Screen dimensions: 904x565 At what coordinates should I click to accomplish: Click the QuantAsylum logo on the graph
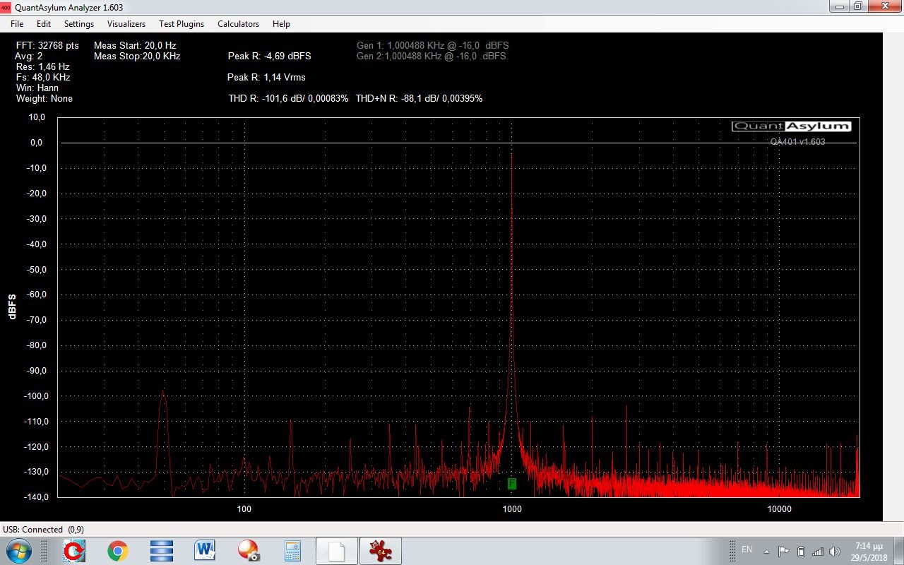(791, 126)
